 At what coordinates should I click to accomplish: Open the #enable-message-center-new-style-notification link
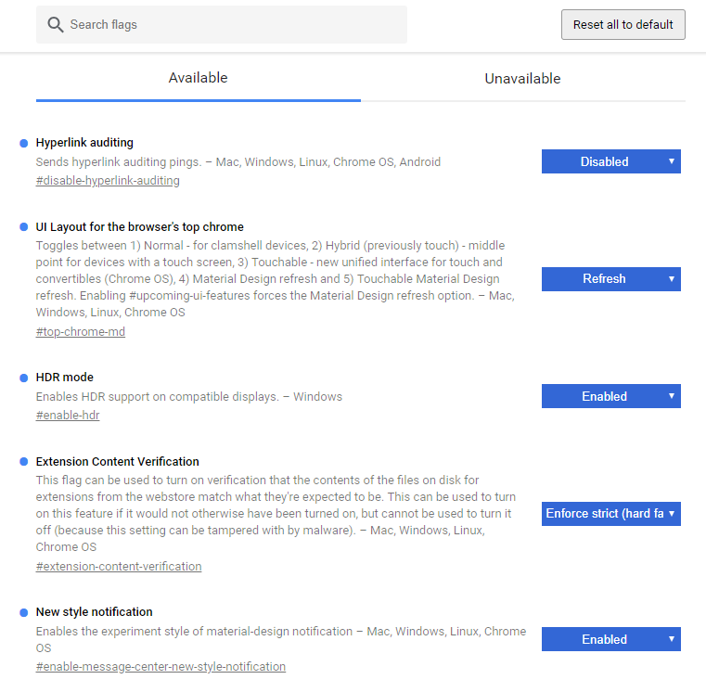click(160, 666)
